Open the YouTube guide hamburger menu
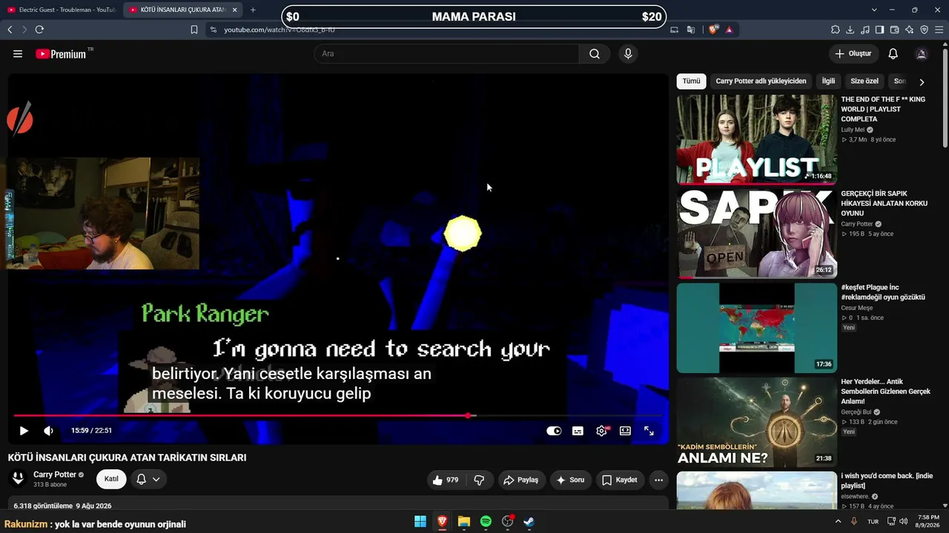 pyautogui.click(x=18, y=54)
